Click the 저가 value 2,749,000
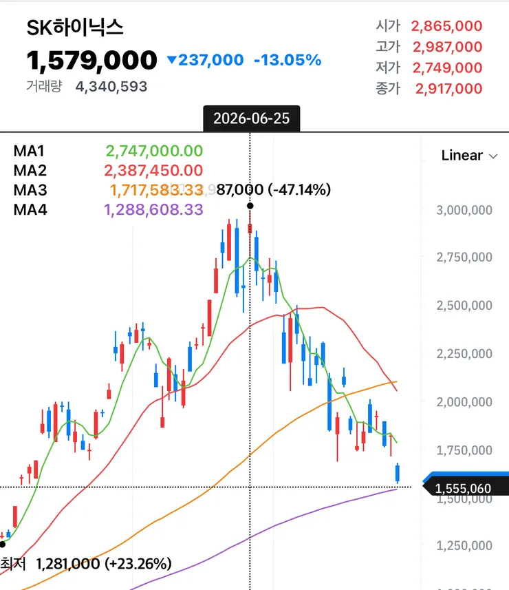The image size is (509, 590). pos(447,67)
